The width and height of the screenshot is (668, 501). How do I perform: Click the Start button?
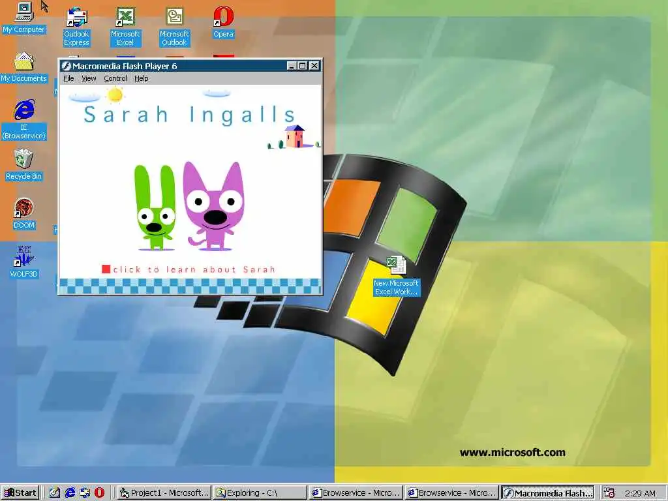20,493
